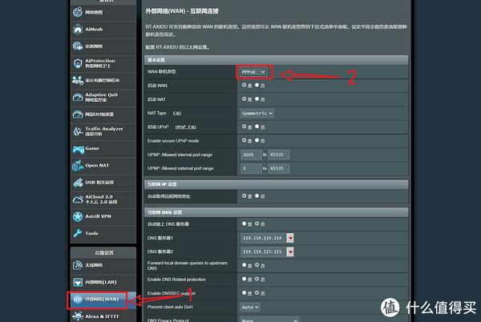481x322 pixels.
Task: Open the NAT Type Symmetric dropdown
Action: tap(257, 114)
